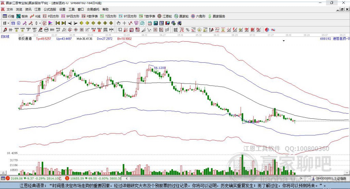The height and width of the screenshot is (189, 350).
Task: Select the percent % tool
Action: pos(188,30)
